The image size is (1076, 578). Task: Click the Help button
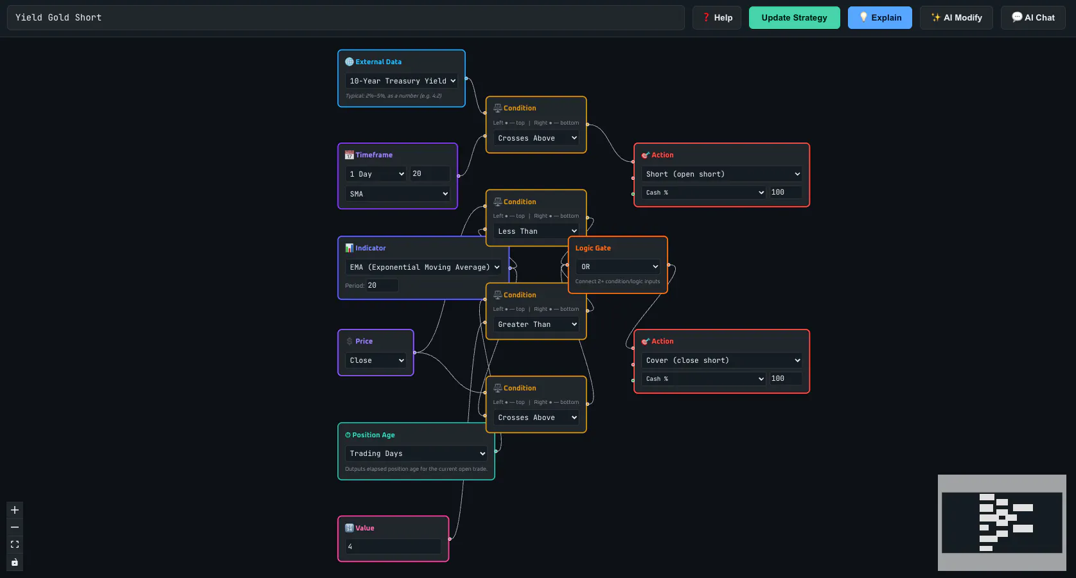pos(717,18)
